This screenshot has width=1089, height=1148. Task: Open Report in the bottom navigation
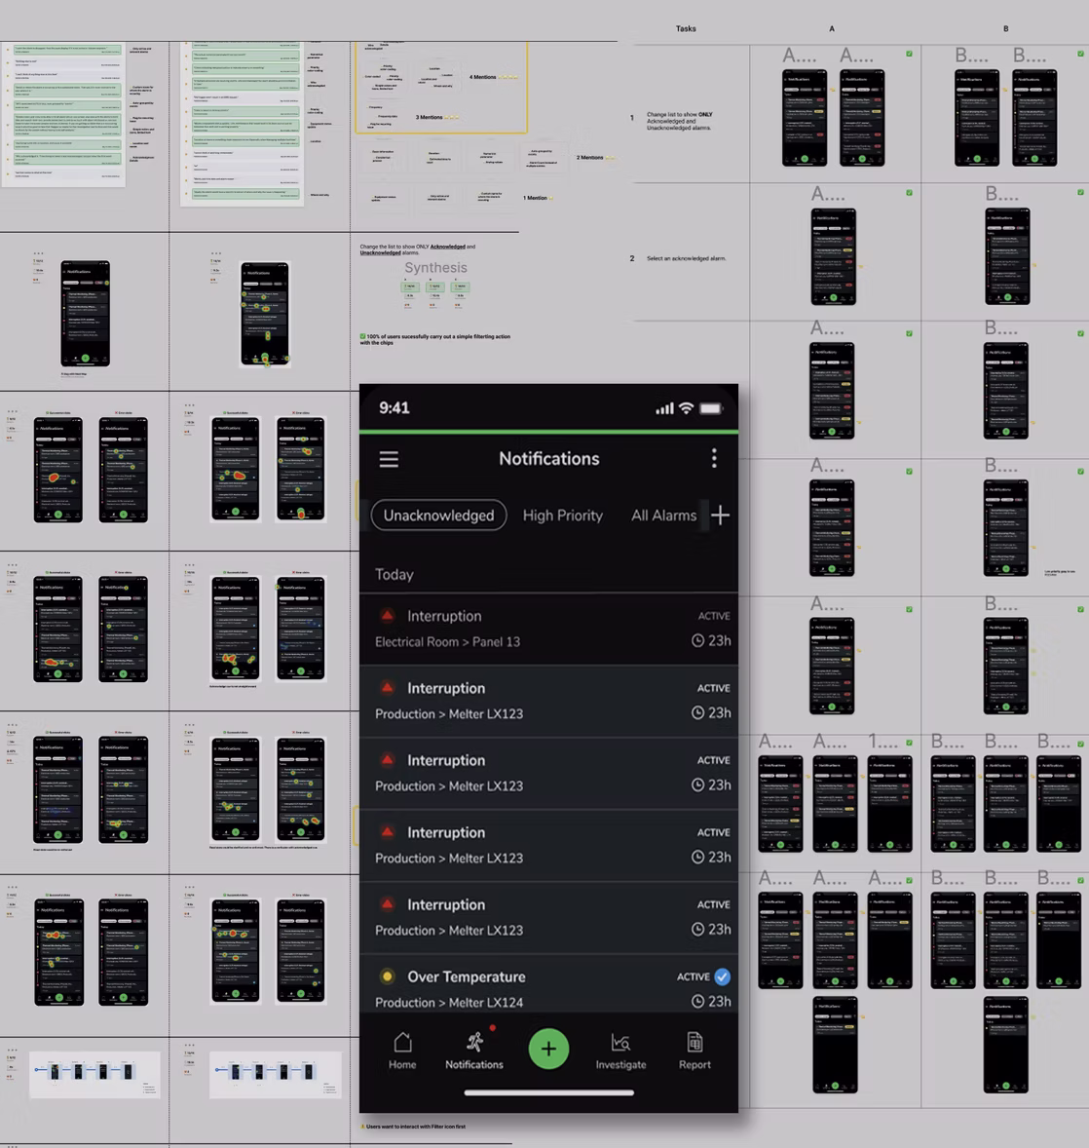coord(695,1051)
